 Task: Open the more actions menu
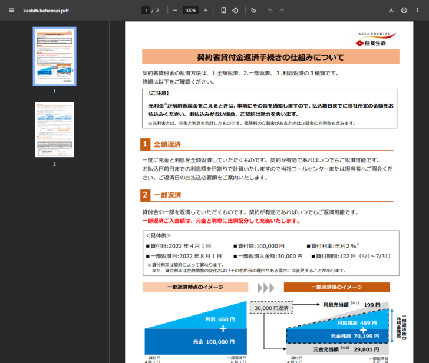point(417,11)
